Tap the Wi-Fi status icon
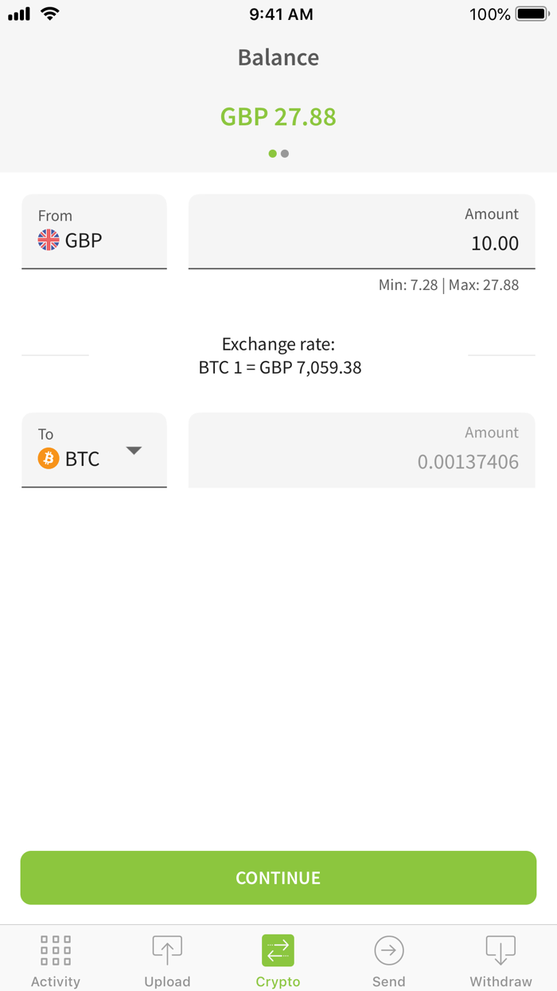The height and width of the screenshot is (991, 557). (x=49, y=14)
